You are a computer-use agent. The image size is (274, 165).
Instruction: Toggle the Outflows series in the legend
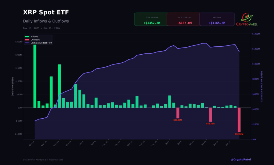click(35, 39)
